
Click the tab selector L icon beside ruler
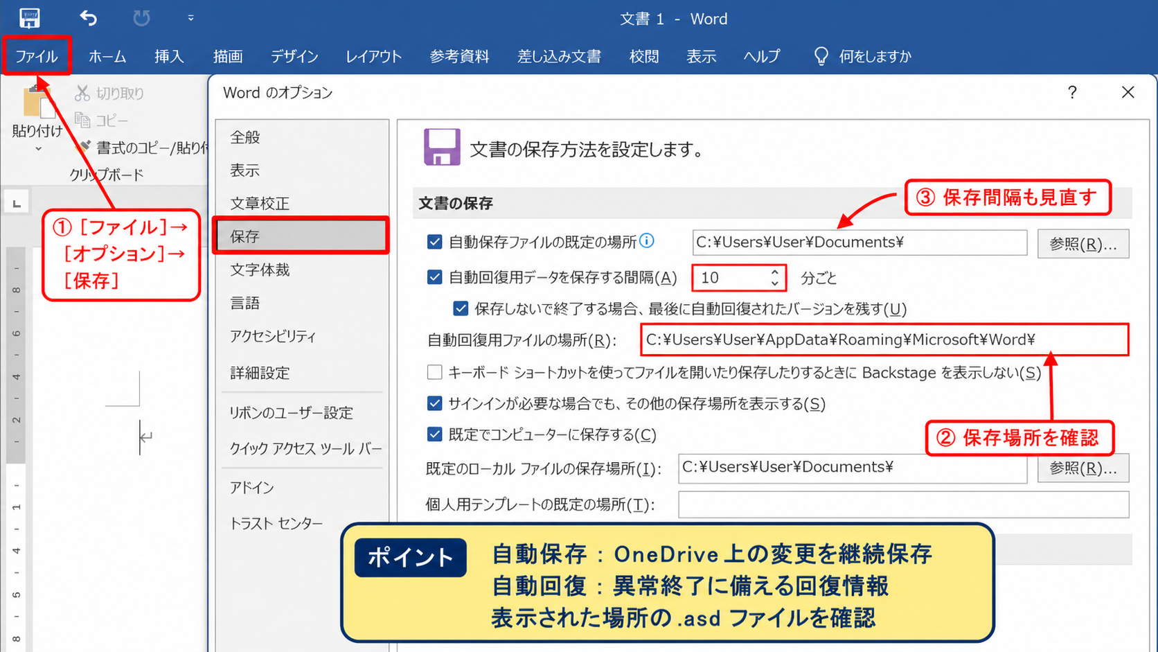17,203
